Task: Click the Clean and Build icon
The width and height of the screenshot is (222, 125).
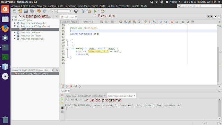Action: pyautogui.click(x=89, y=11)
